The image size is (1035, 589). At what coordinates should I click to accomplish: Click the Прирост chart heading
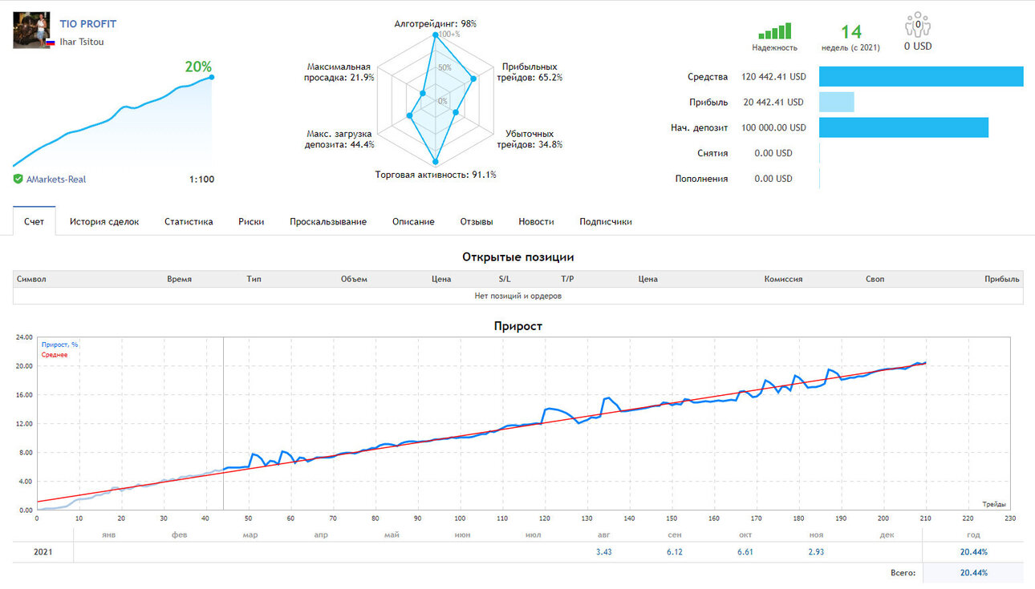pos(518,326)
